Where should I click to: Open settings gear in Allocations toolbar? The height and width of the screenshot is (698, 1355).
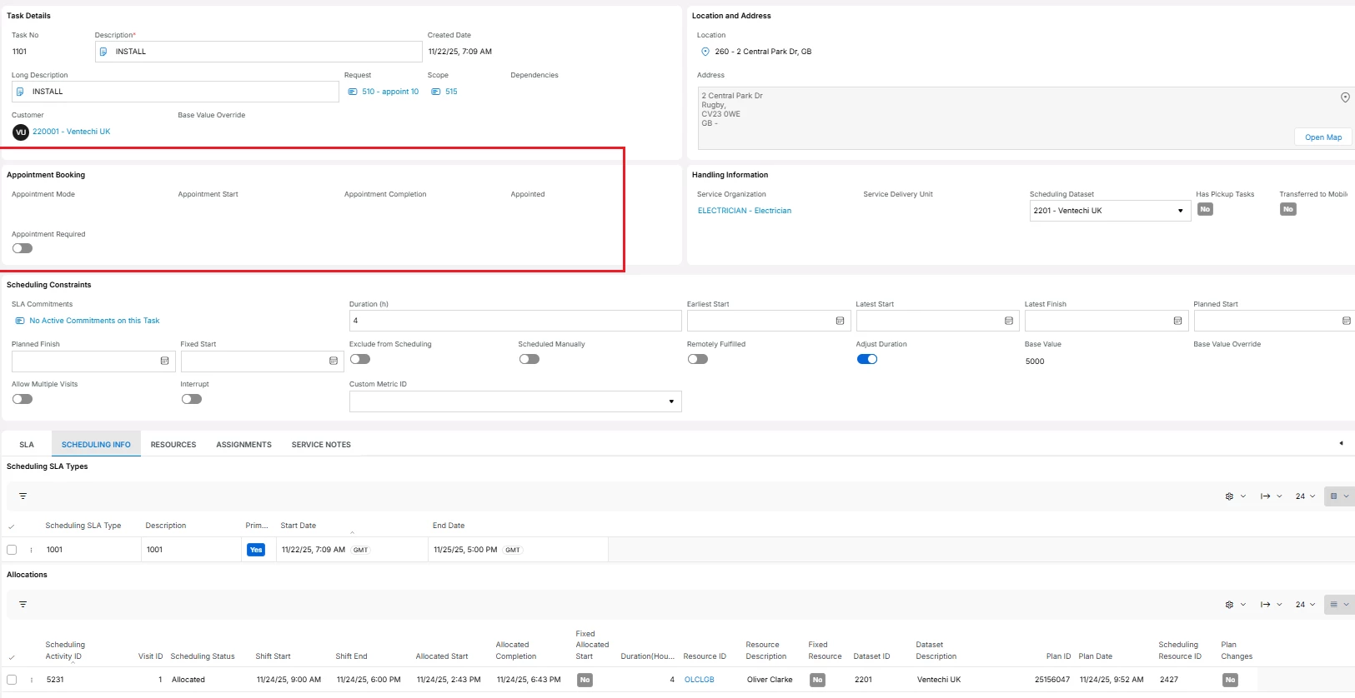tap(1229, 605)
